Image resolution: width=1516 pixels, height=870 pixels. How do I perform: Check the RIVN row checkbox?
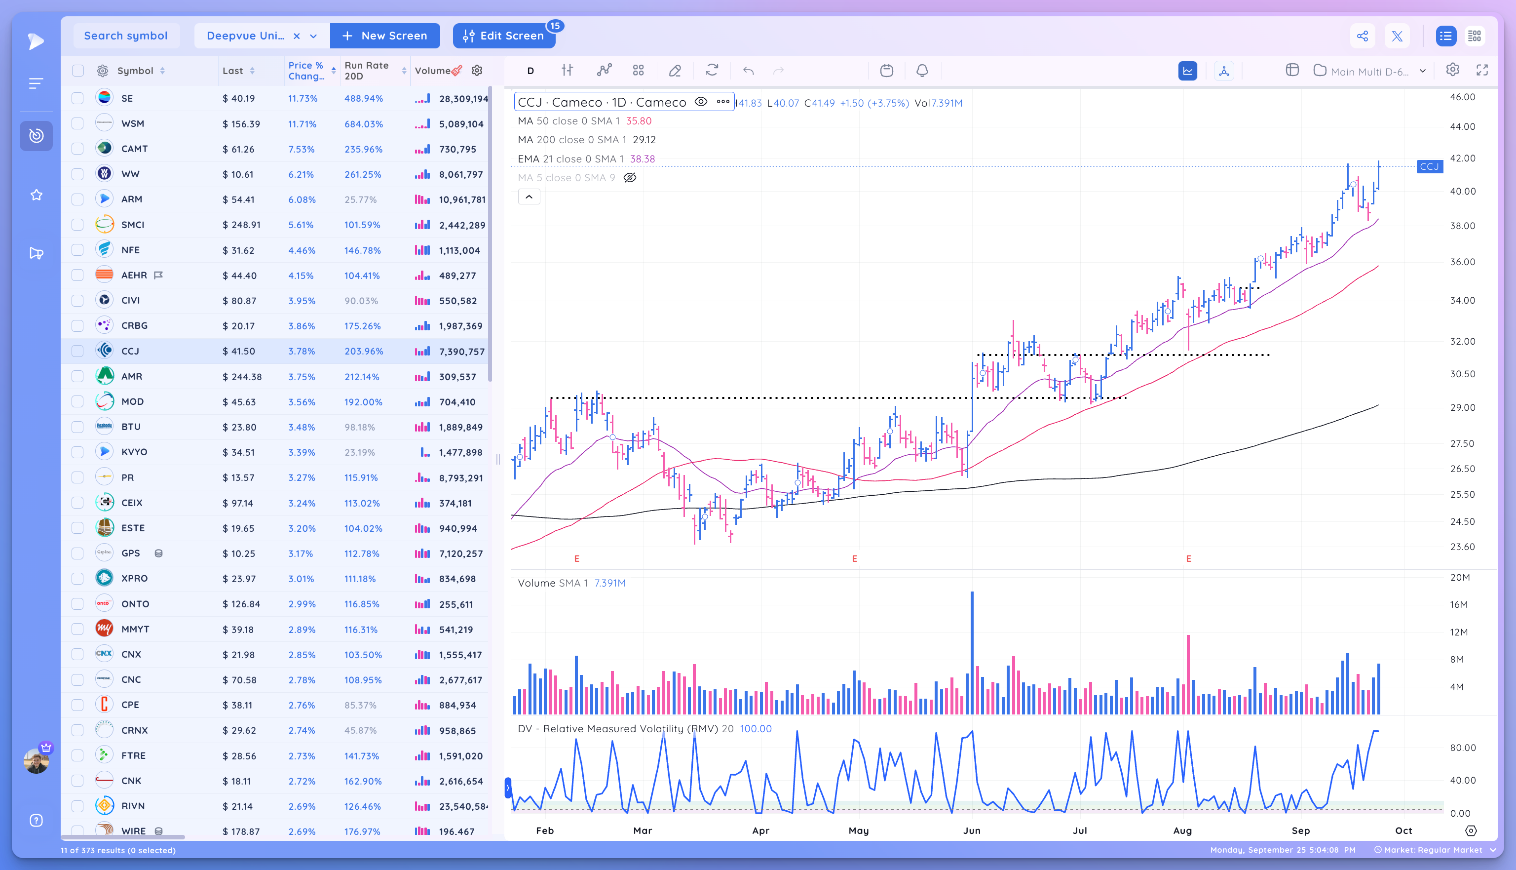coord(77,806)
